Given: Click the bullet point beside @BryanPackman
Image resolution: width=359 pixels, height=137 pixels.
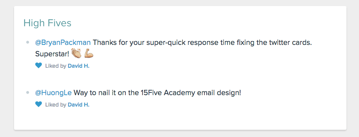Looking at the screenshot, I should tap(28, 42).
